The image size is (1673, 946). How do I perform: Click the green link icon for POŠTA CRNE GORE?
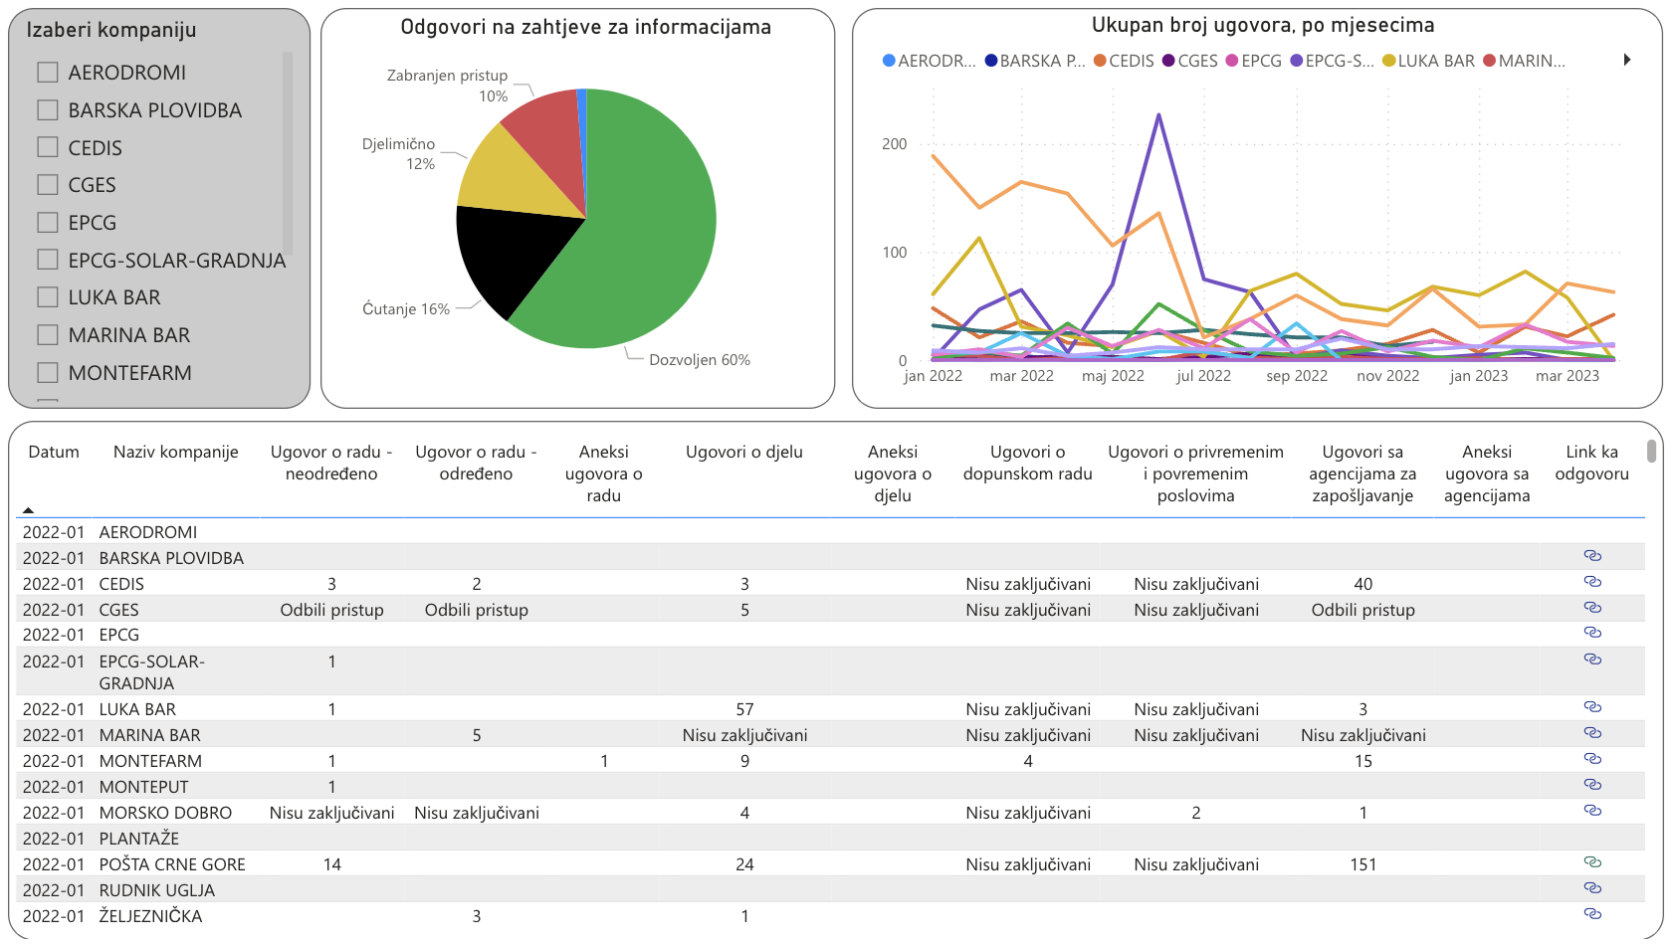1592,862
